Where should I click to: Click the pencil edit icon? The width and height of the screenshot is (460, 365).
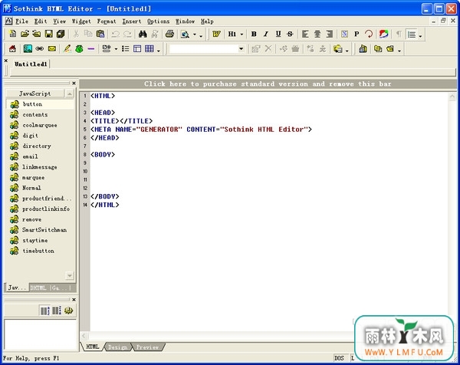(67, 49)
